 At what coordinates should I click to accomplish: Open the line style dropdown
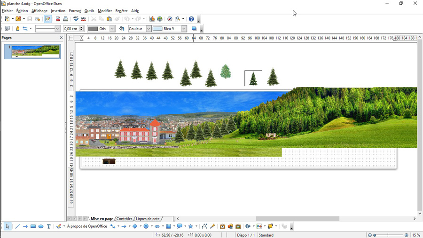coord(57,29)
